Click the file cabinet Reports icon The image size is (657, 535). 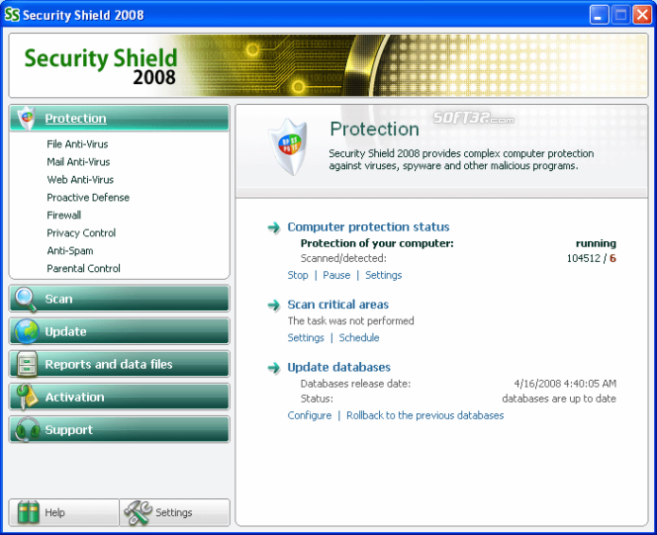27,364
